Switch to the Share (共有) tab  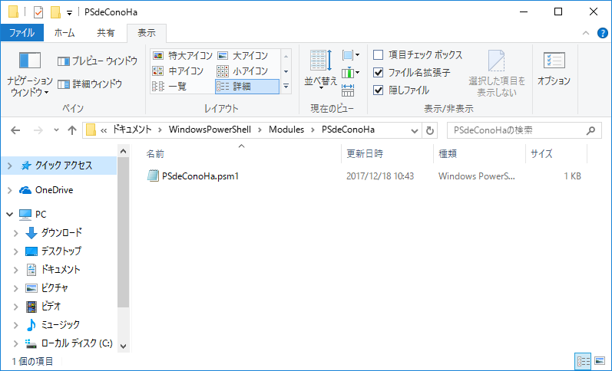[x=106, y=33]
